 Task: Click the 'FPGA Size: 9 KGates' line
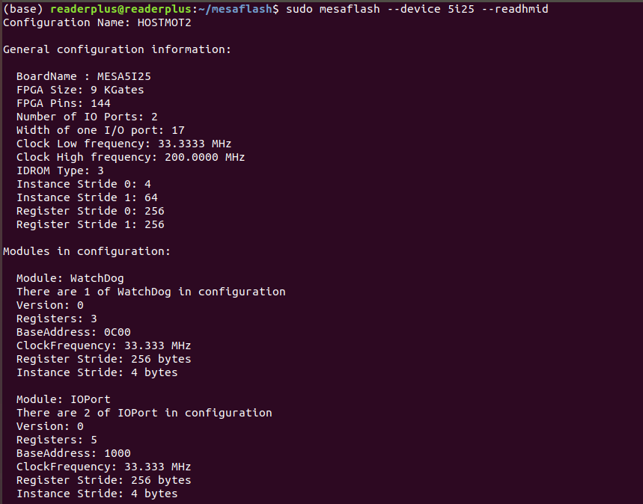coord(80,90)
